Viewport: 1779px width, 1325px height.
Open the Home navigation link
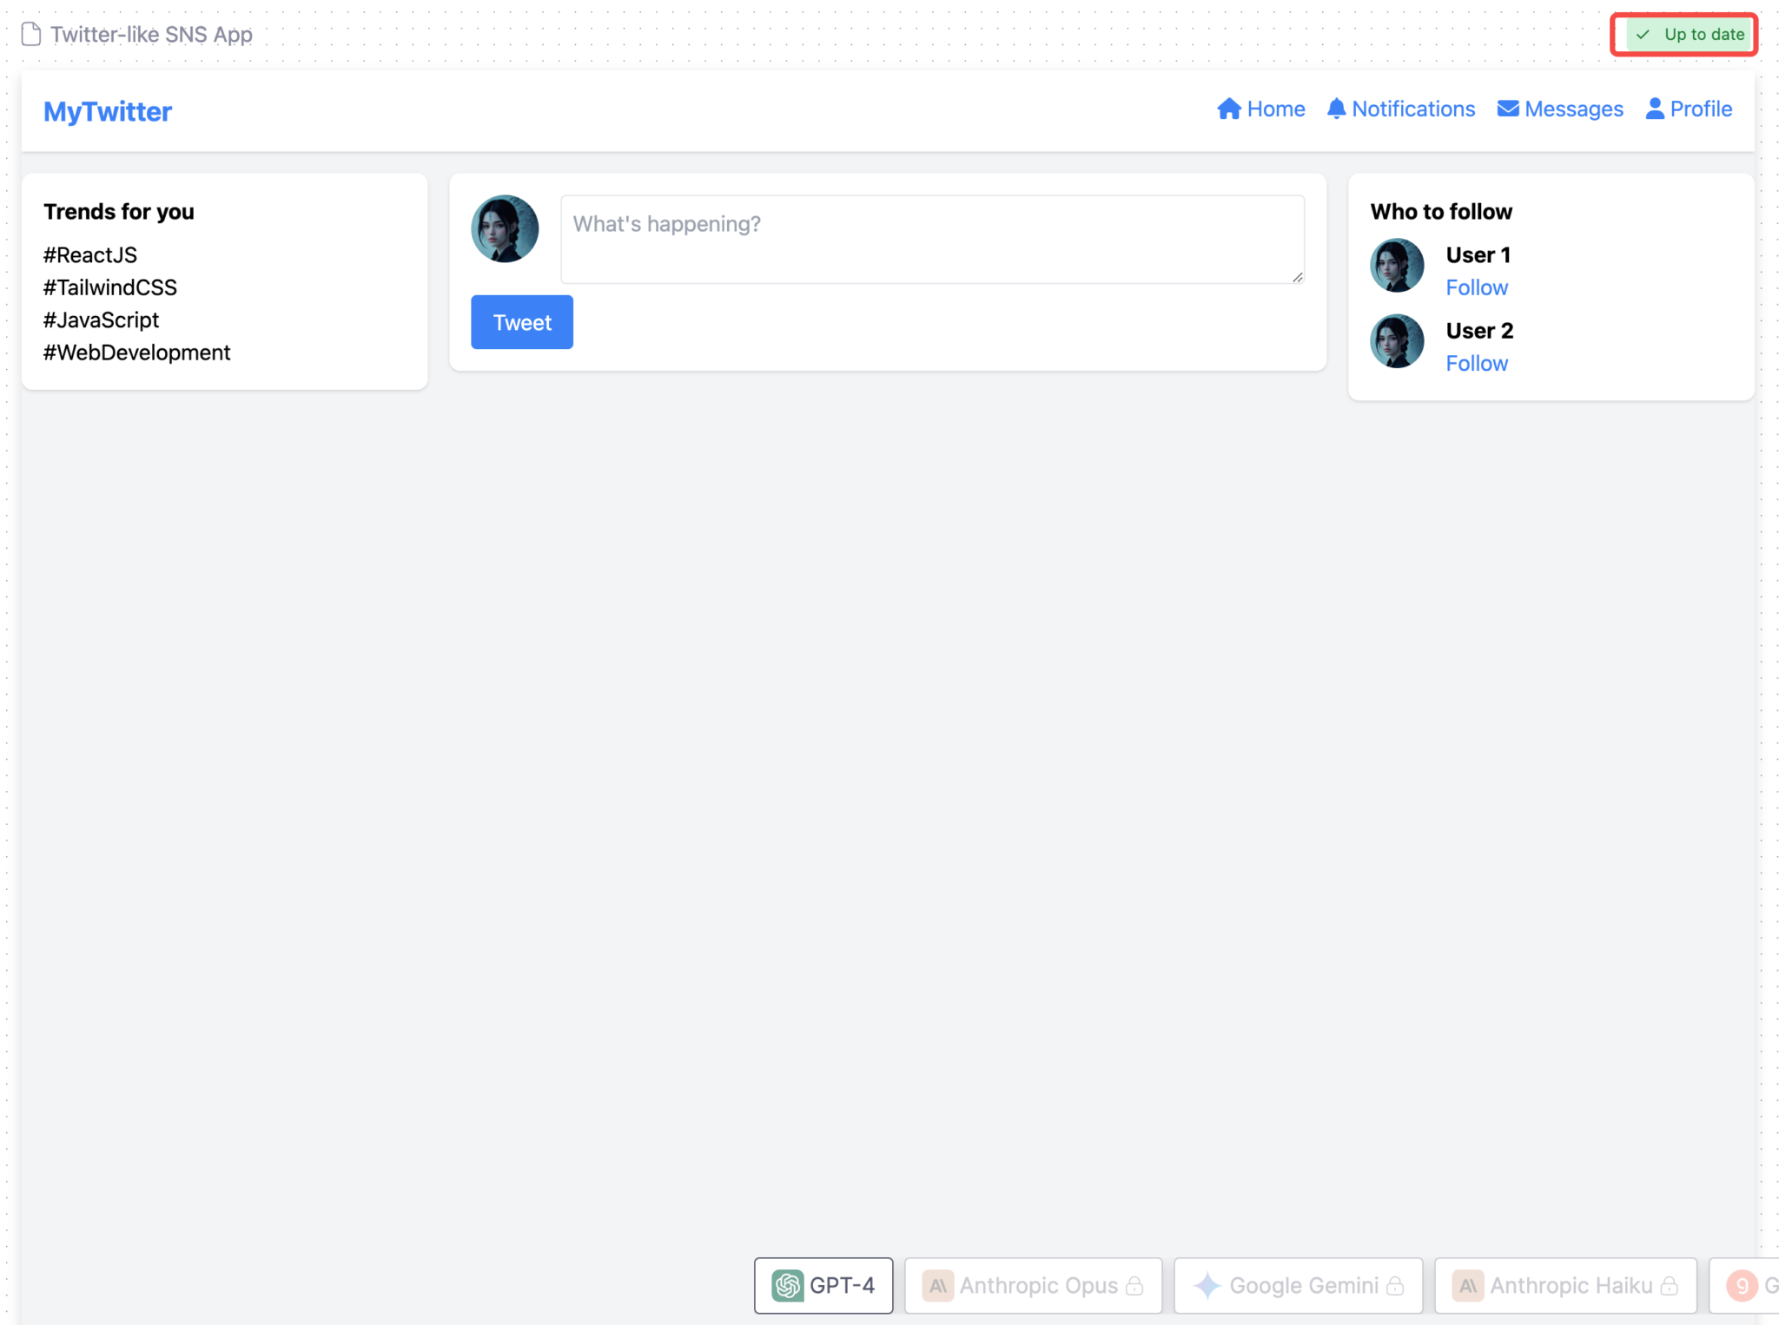(x=1260, y=109)
